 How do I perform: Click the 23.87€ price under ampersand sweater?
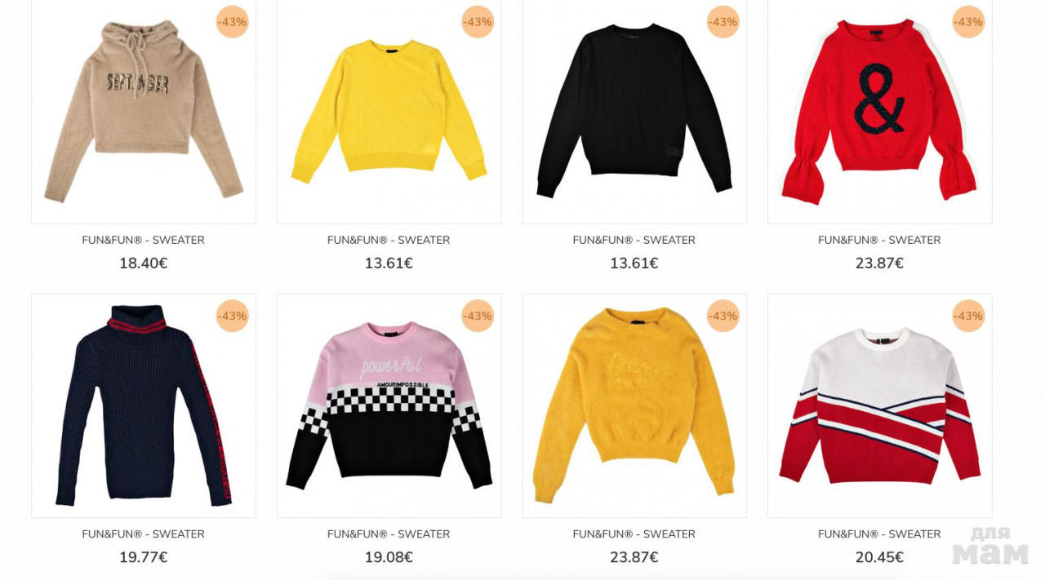[879, 263]
